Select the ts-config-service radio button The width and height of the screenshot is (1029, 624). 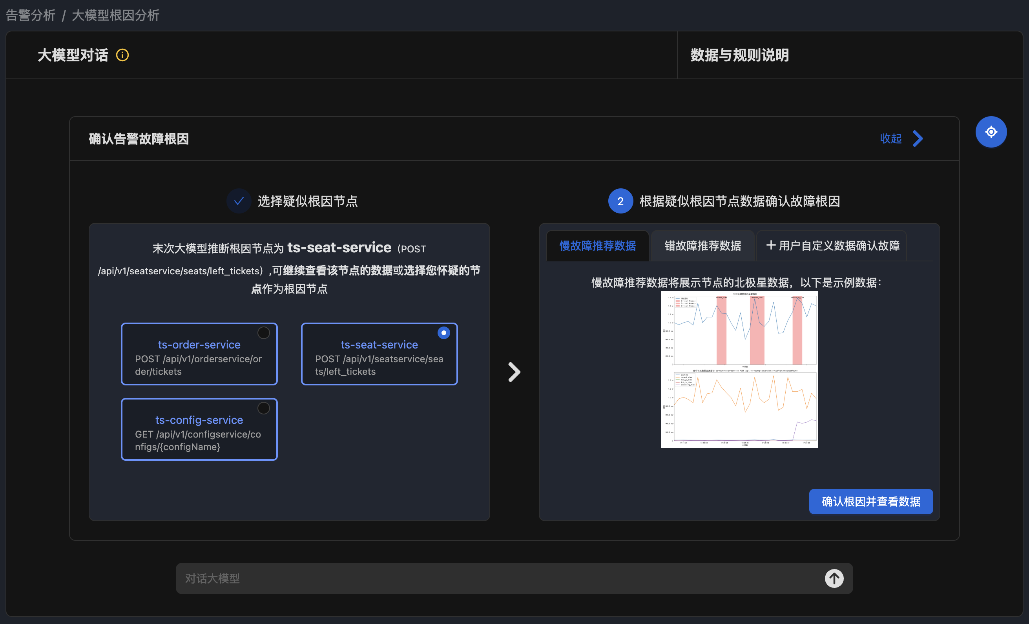(x=263, y=408)
